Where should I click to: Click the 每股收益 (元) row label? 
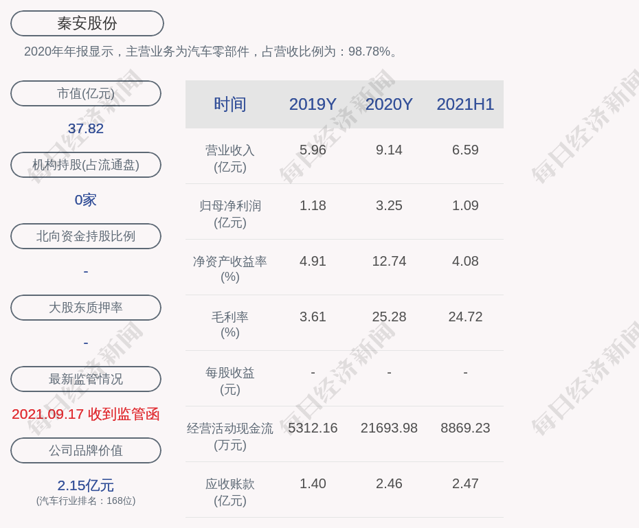230,380
